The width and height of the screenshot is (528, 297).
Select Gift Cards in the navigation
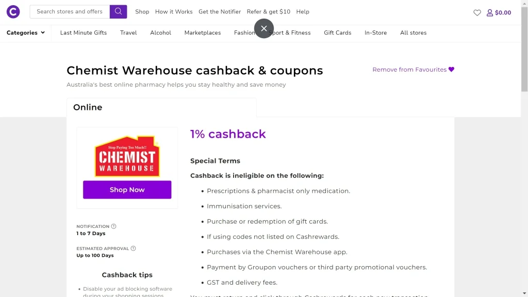(x=337, y=32)
